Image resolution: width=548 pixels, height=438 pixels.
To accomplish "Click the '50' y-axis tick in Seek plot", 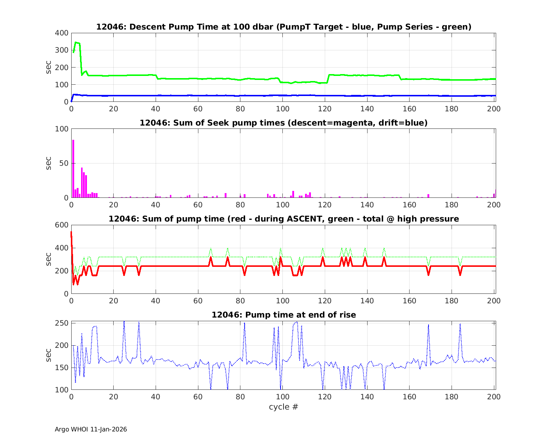I will (63, 163).
